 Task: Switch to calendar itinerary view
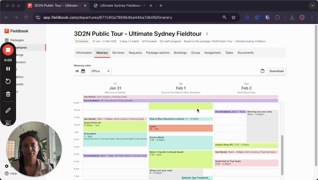[x=83, y=71]
